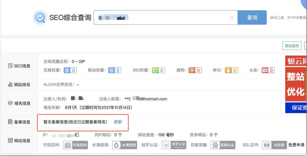Click the ALEXA世界排名 text

click(61, 85)
